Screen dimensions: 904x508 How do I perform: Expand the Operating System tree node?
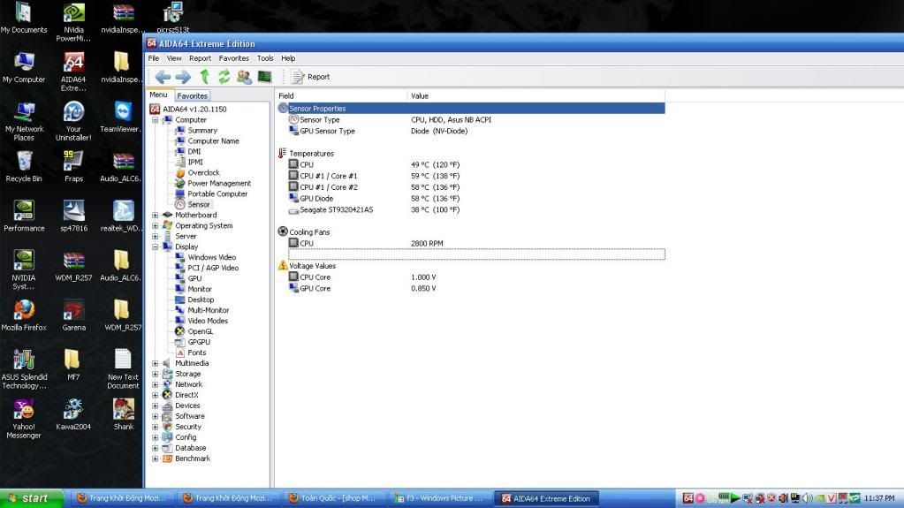tap(156, 225)
